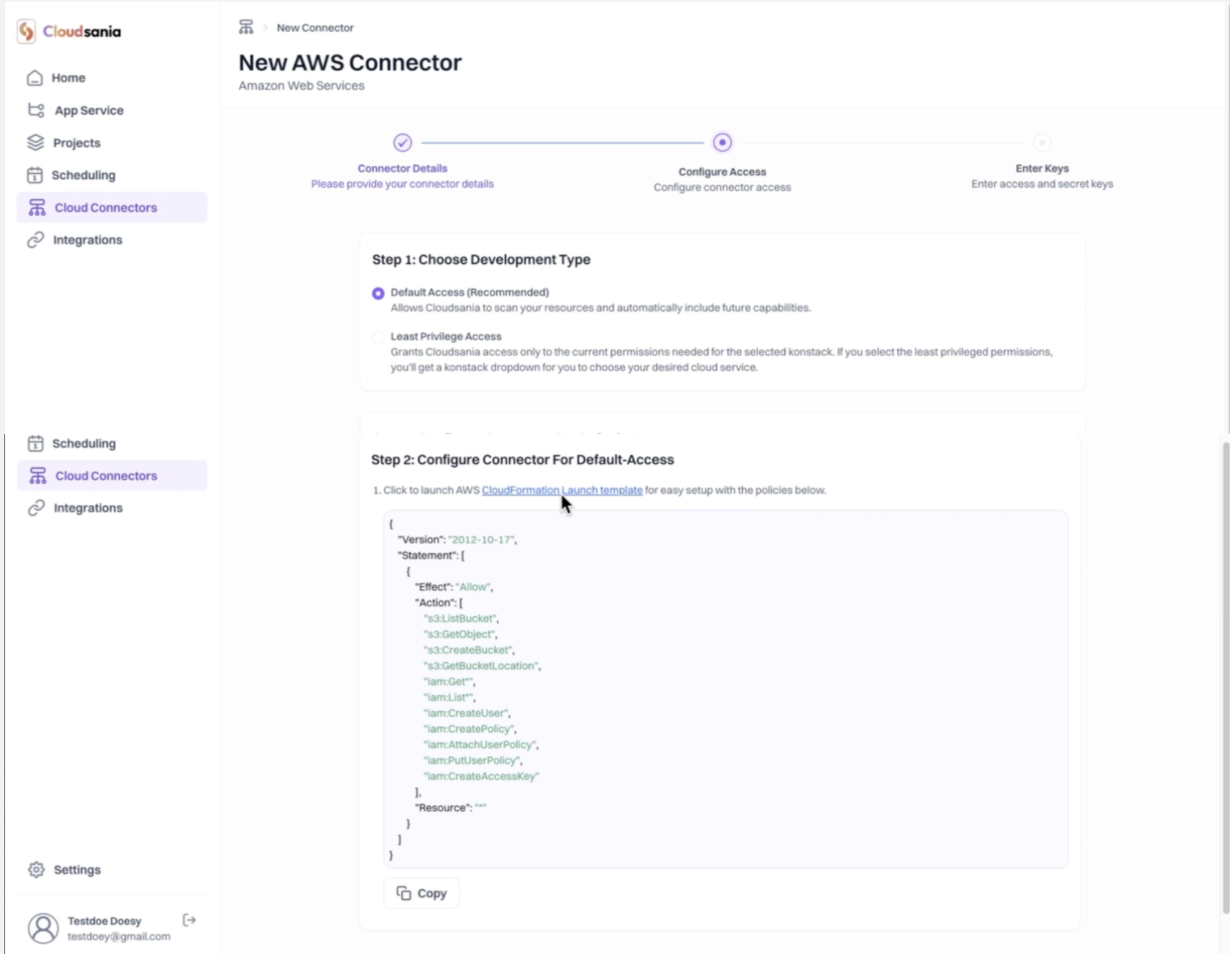Click the Copy policy button
This screenshot has height=954, width=1230.
421,893
